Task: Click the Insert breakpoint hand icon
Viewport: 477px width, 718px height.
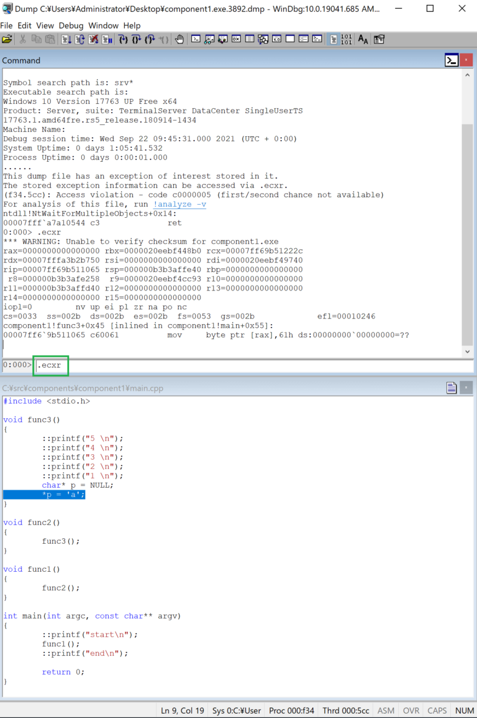Action: pyautogui.click(x=179, y=39)
